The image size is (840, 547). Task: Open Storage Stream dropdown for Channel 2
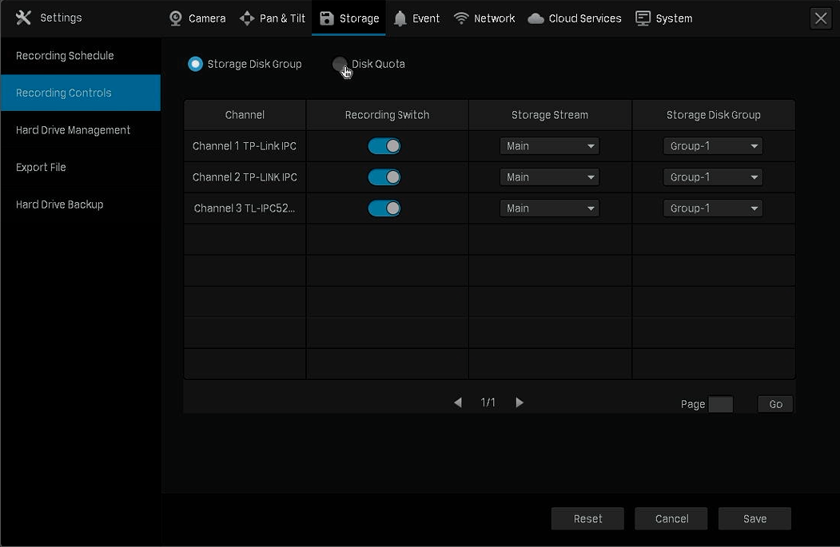[550, 177]
